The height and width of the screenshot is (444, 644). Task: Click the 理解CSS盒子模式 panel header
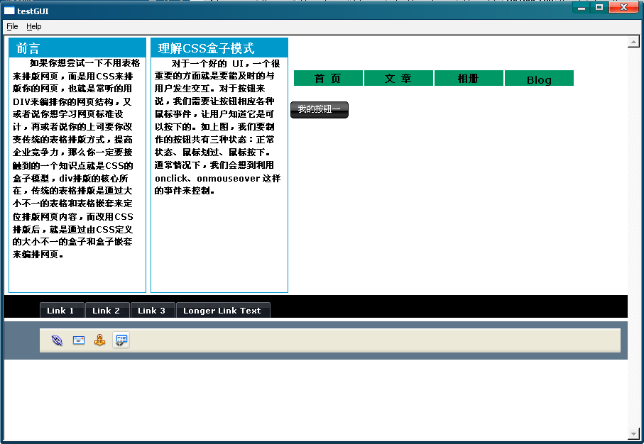(219, 48)
